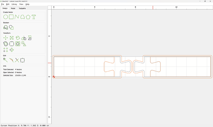Screen dimensions: 213x127
Task: Activate the Rotate transform tool
Action: pos(18,38)
